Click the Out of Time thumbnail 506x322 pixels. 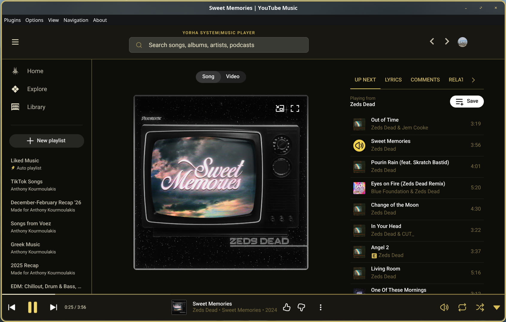pyautogui.click(x=359, y=124)
